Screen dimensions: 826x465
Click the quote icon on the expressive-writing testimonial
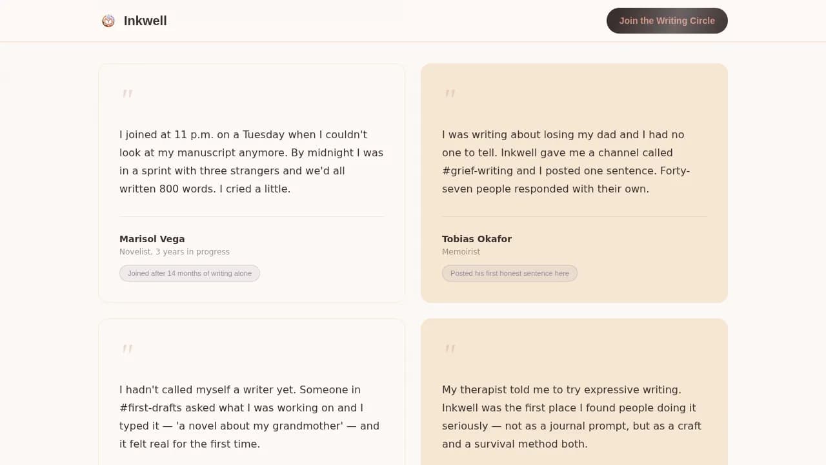click(x=450, y=349)
